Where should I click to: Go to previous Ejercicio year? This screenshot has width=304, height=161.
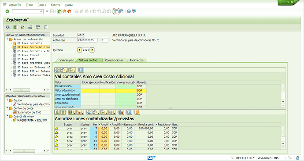tap(79, 50)
